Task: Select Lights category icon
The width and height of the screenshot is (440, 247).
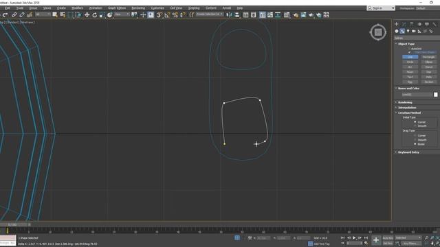Action: [408, 31]
